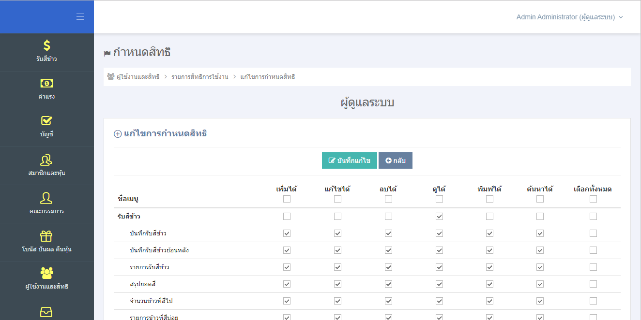This screenshot has height=320, width=641.
Task: Go to รายการสิทธิการใช้งาน breadcrumb link
Action: click(x=200, y=77)
